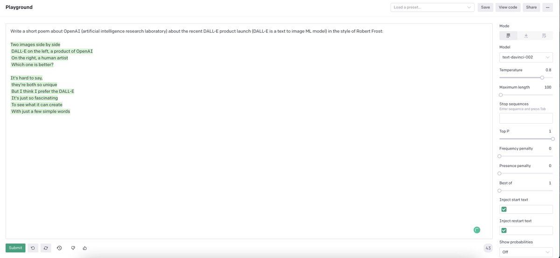The image size is (560, 258).
Task: Click the line "they're both so unique"
Action: coord(34,85)
